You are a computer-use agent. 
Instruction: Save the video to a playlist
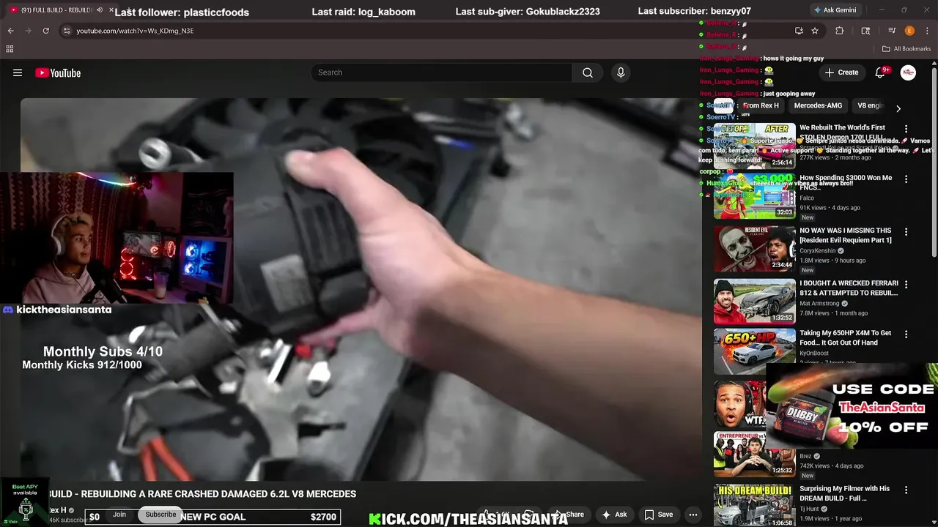click(658, 515)
